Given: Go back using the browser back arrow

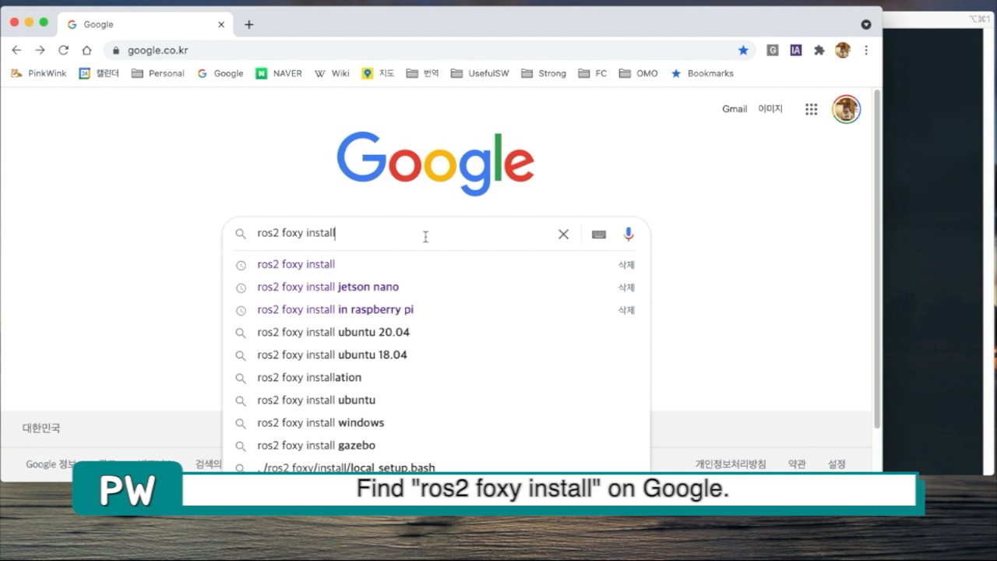Looking at the screenshot, I should click(16, 50).
